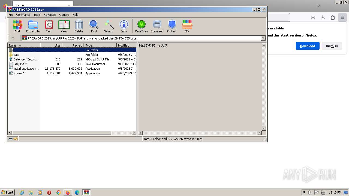Screen dimensions: 349x196
Task: Click the Protect archive icon
Action: tap(172, 26)
